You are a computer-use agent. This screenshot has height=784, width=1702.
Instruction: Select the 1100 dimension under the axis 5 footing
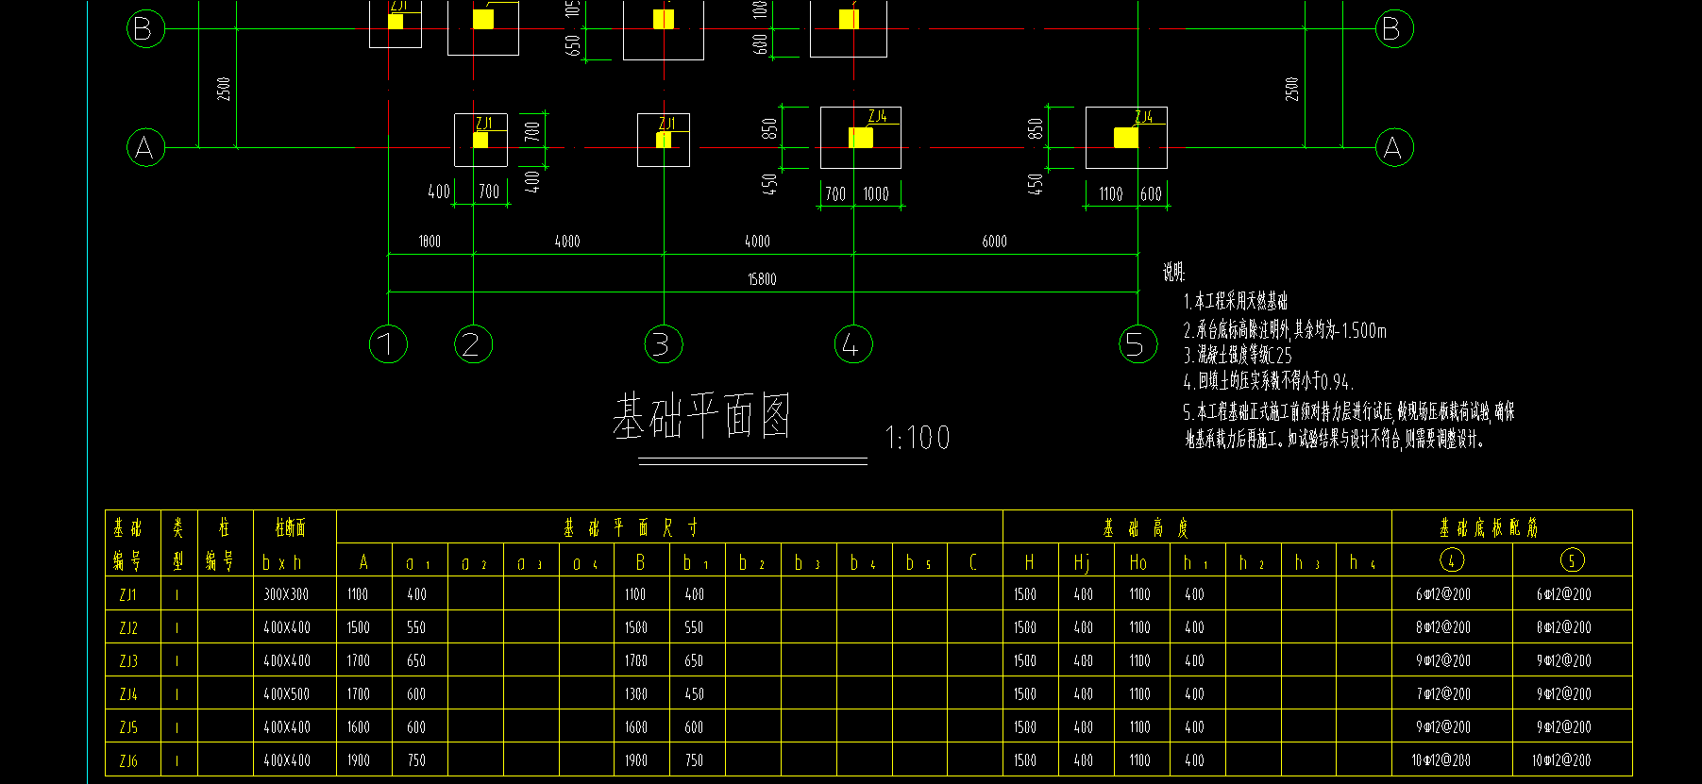point(1110,194)
